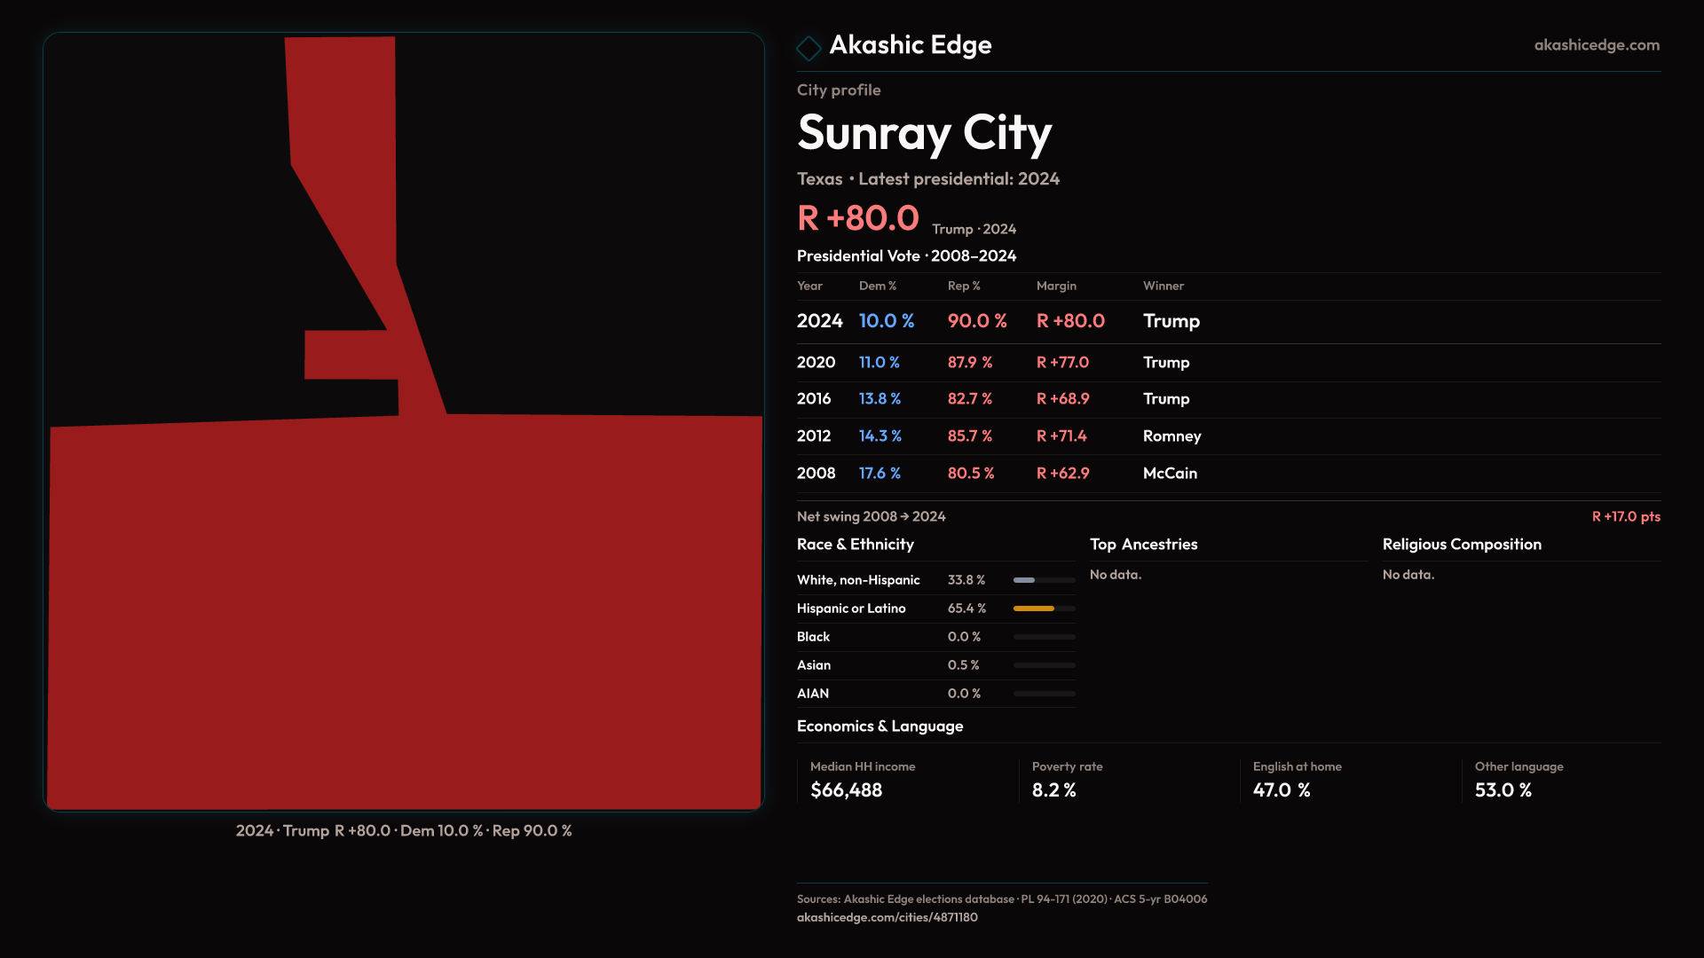Click the Hispanic or Latino orange bar

[x=1034, y=609]
